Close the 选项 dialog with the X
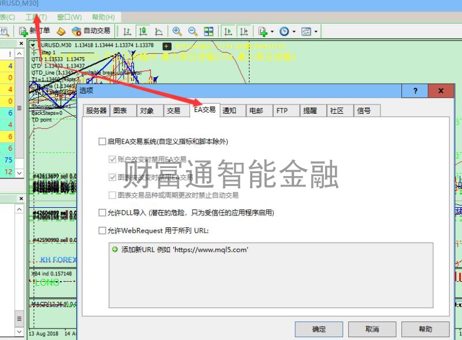The width and height of the screenshot is (462, 340). pos(441,91)
